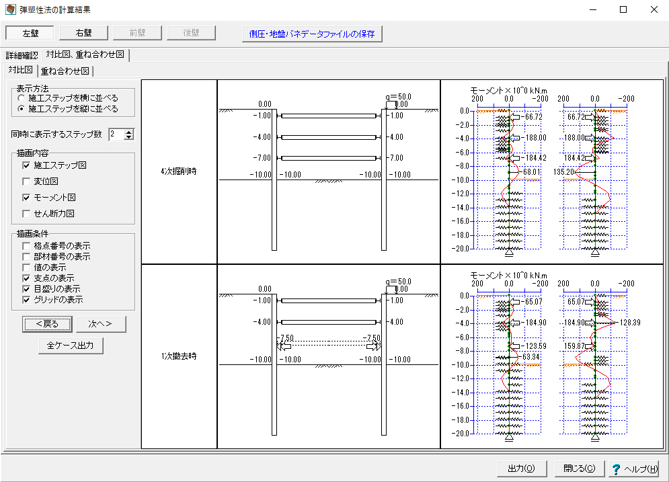Screen dimensions: 669x482
Task: Click the 66.72 value in right top chart
Action: (x=576, y=117)
